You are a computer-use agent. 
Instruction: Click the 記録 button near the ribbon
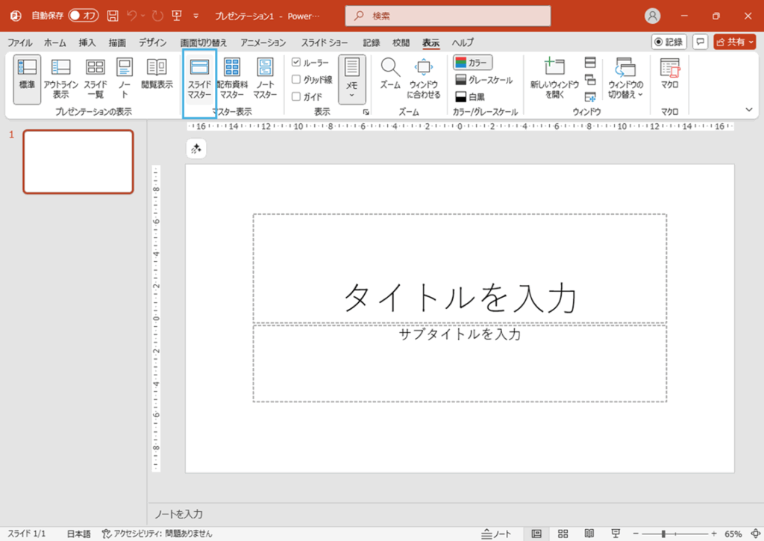[x=670, y=42]
